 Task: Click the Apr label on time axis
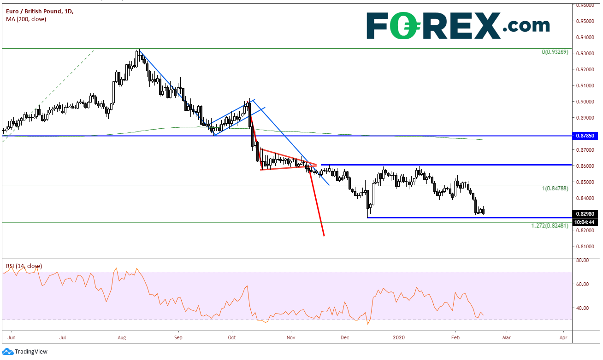(563, 337)
